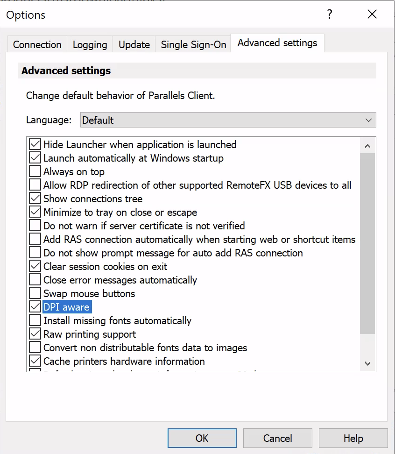This screenshot has width=395, height=454.
Task: Select the Advanced settings tab
Action: click(277, 43)
